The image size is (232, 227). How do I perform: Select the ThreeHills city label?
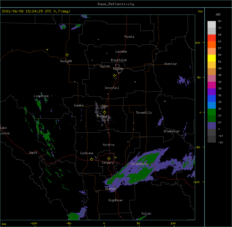pos(144,113)
